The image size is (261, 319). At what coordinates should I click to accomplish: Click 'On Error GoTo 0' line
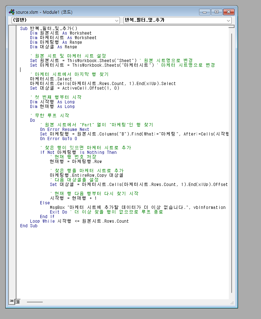(58, 139)
